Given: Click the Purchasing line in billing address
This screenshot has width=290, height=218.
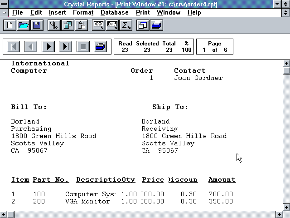Looking at the screenshot, I should [x=31, y=129].
